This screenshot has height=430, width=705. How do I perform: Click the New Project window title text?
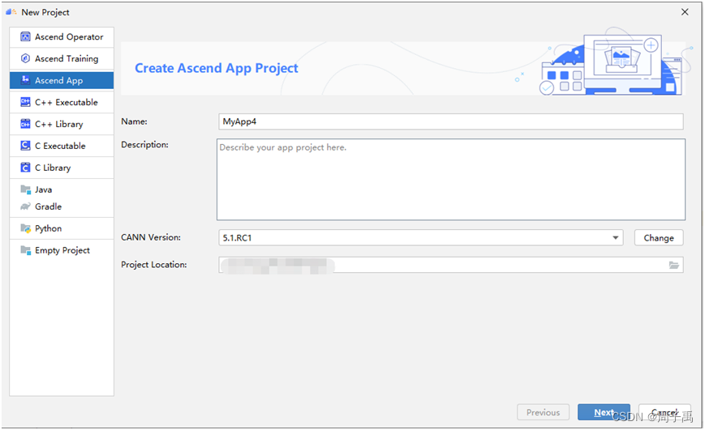[45, 12]
